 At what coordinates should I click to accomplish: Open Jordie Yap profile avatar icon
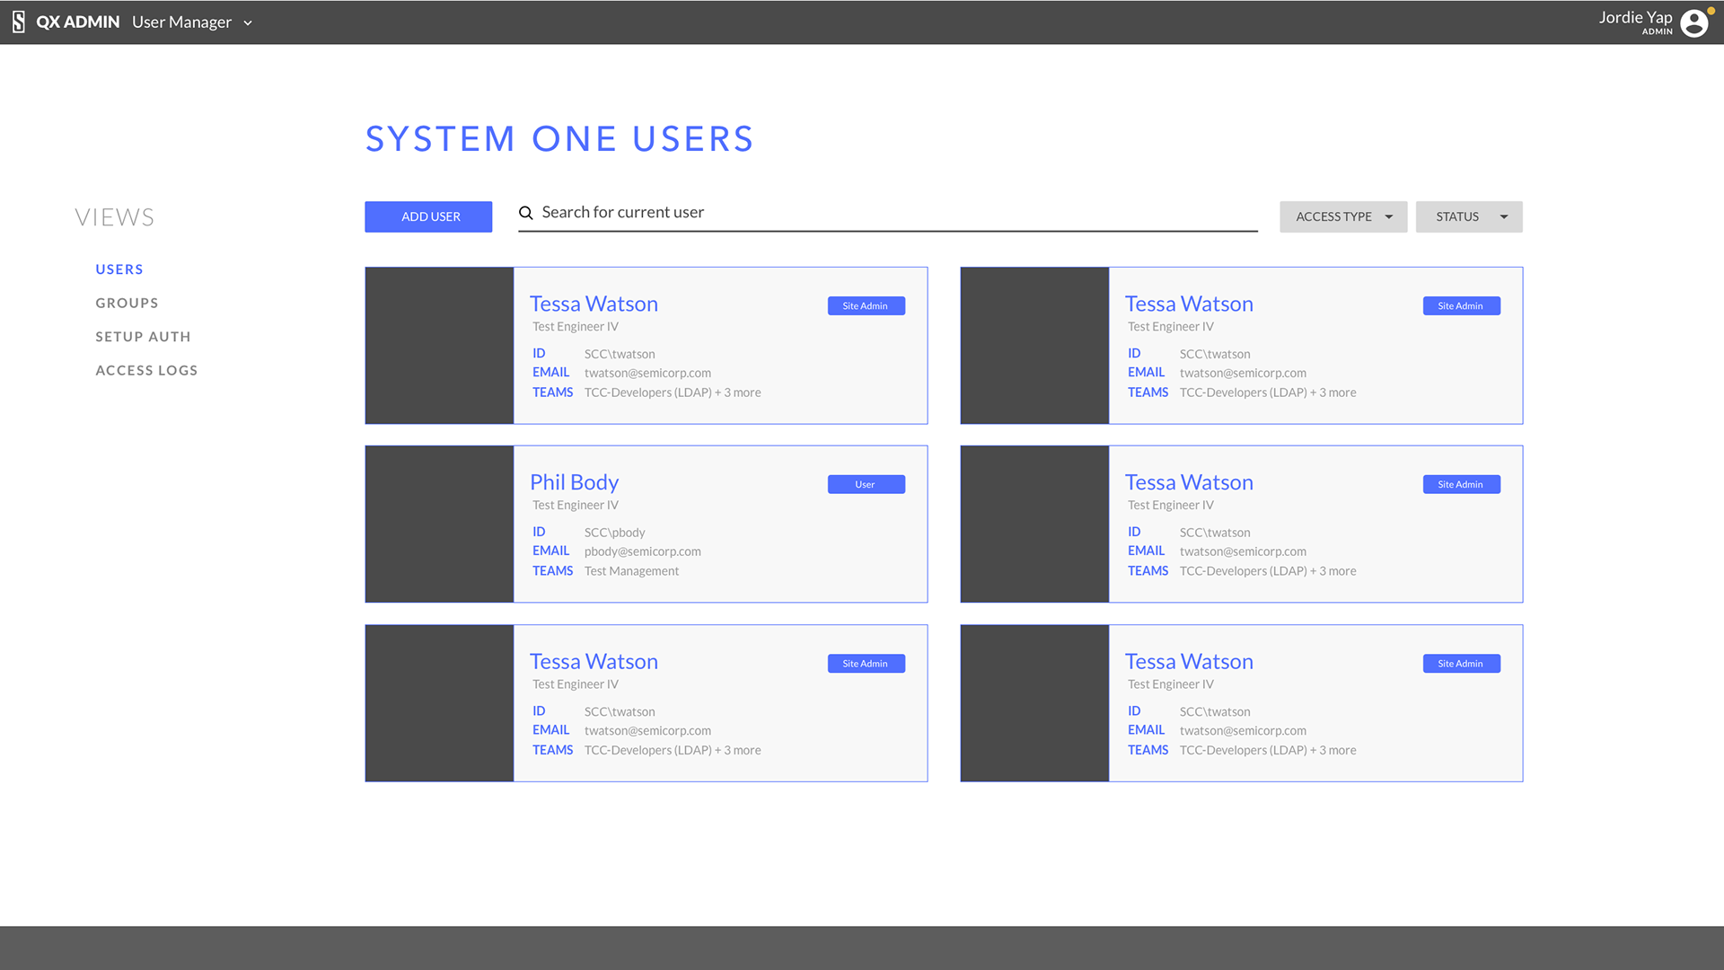(x=1693, y=23)
